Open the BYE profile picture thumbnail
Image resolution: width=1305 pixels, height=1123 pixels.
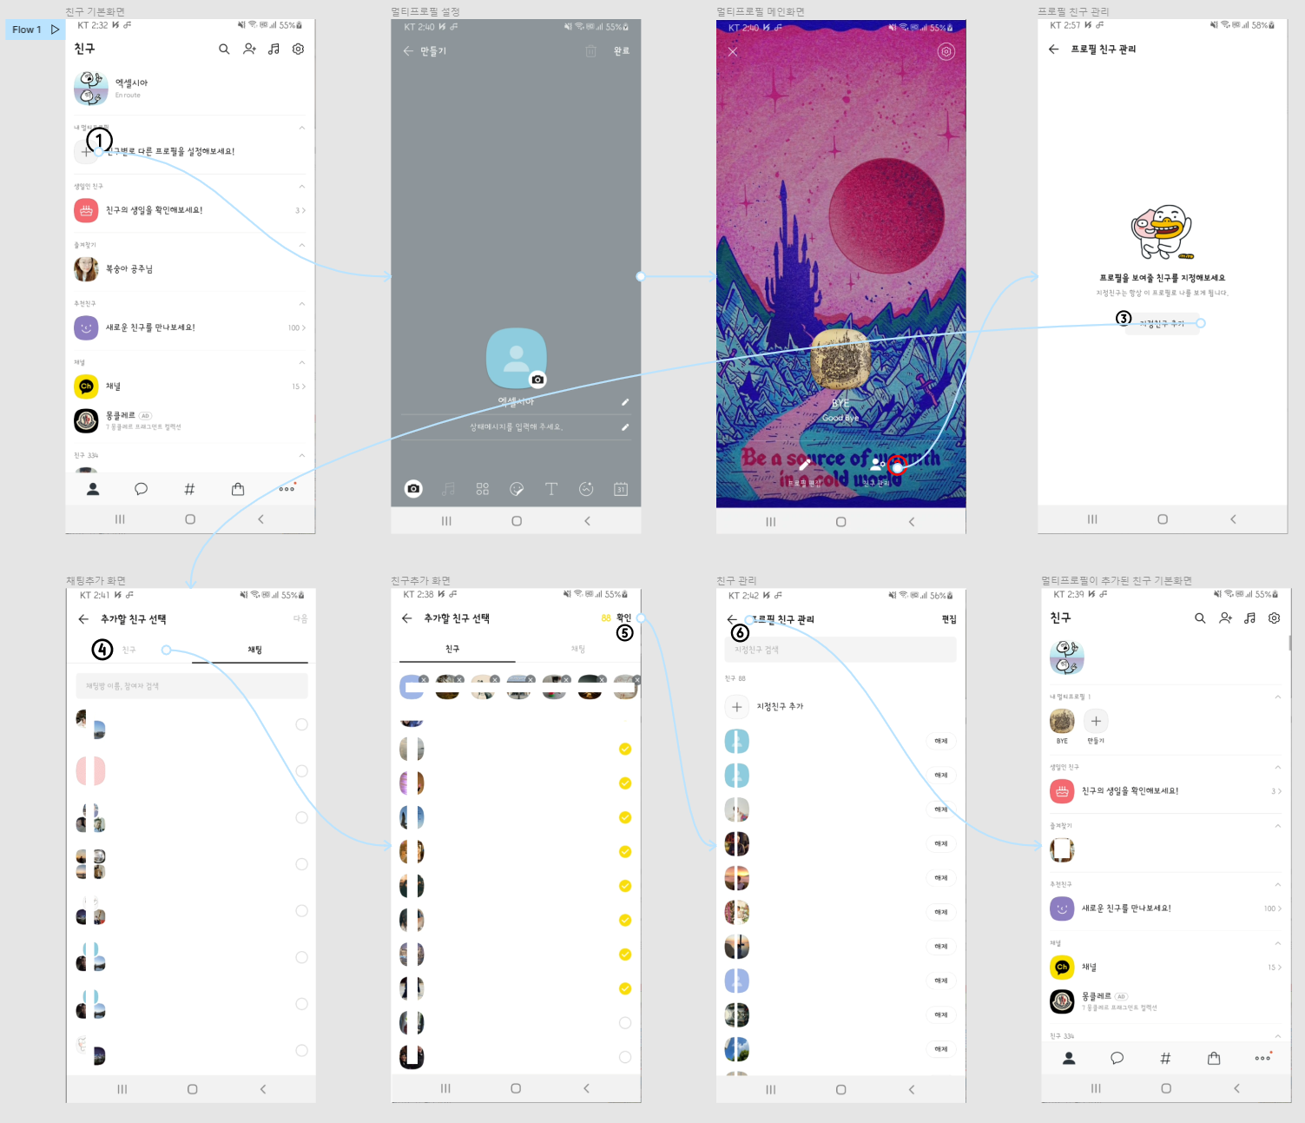(x=840, y=359)
